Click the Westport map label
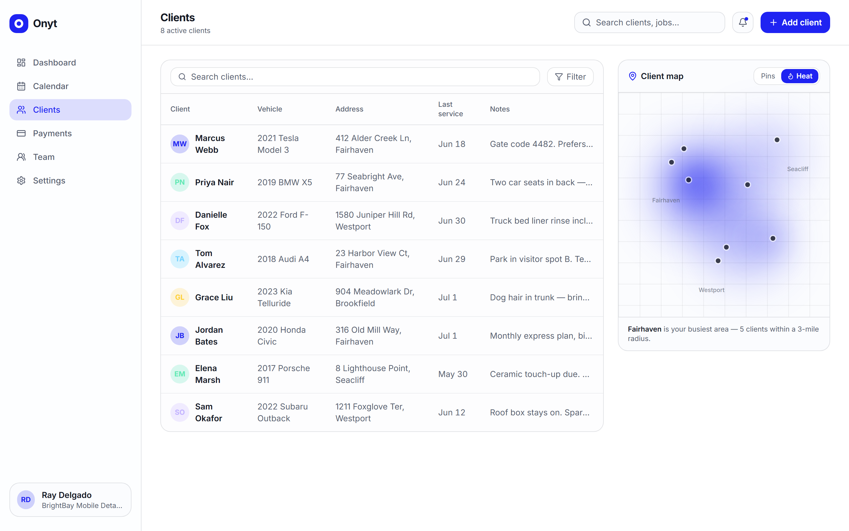The image size is (849, 531). (x=711, y=290)
